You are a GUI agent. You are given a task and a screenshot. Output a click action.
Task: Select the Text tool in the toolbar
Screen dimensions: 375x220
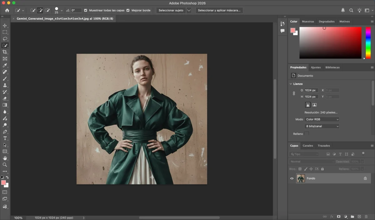pyautogui.click(x=5, y=138)
